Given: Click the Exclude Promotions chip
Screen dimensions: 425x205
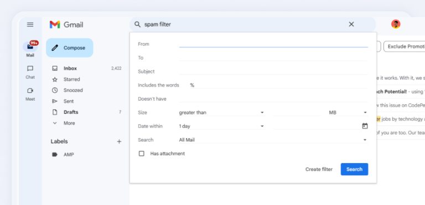Looking at the screenshot, I should point(405,46).
